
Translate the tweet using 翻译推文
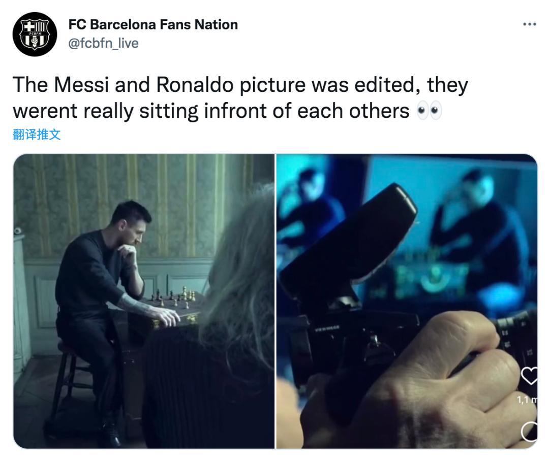37,135
